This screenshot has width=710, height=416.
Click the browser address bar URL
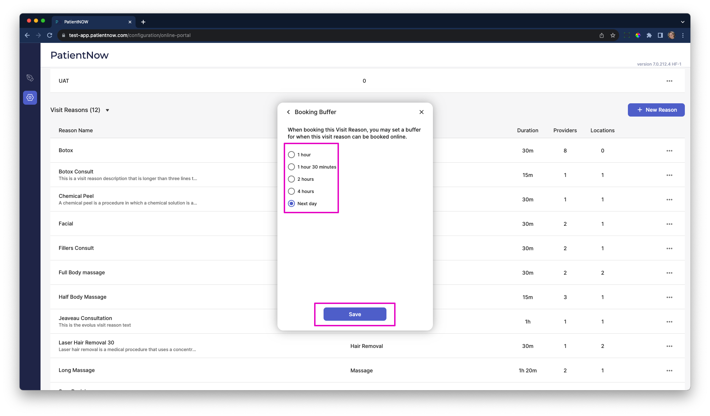coord(130,35)
